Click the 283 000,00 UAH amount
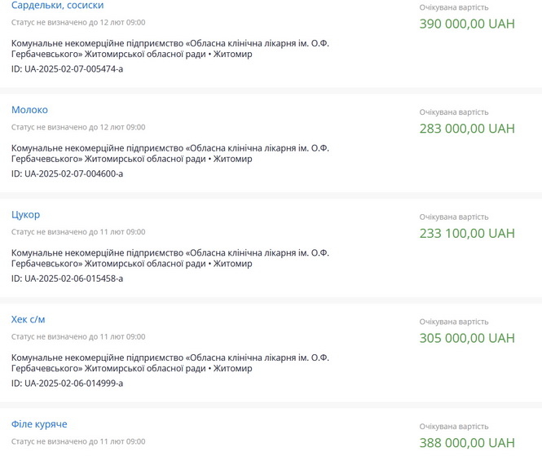This screenshot has width=542, height=456. tap(467, 129)
